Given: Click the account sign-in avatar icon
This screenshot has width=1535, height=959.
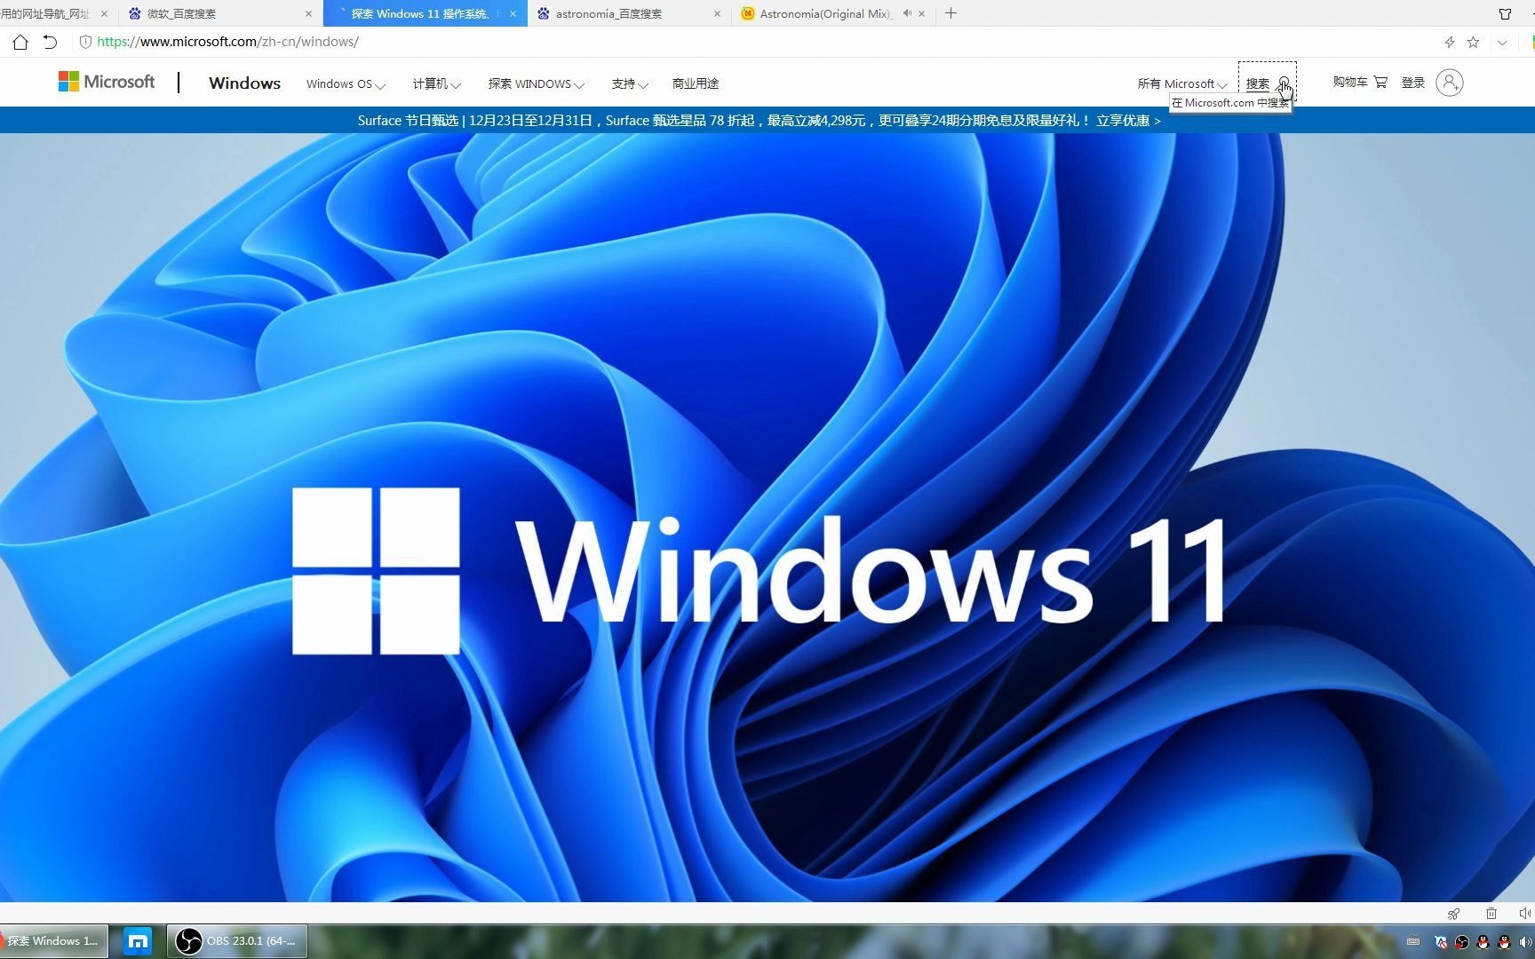Looking at the screenshot, I should pos(1450,82).
